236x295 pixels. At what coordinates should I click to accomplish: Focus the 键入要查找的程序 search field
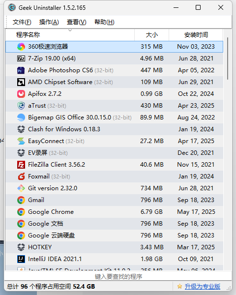[x=118, y=276]
